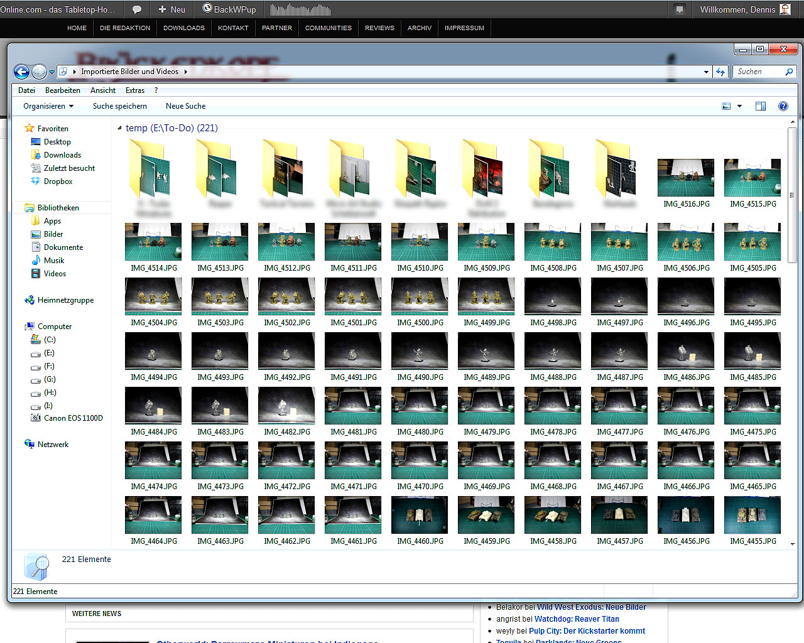Image resolution: width=804 pixels, height=643 pixels.
Task: Open the Ansicht menu
Action: click(103, 90)
